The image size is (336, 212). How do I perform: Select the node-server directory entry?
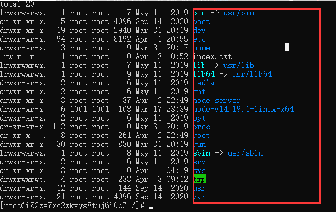pyautogui.click(x=217, y=100)
